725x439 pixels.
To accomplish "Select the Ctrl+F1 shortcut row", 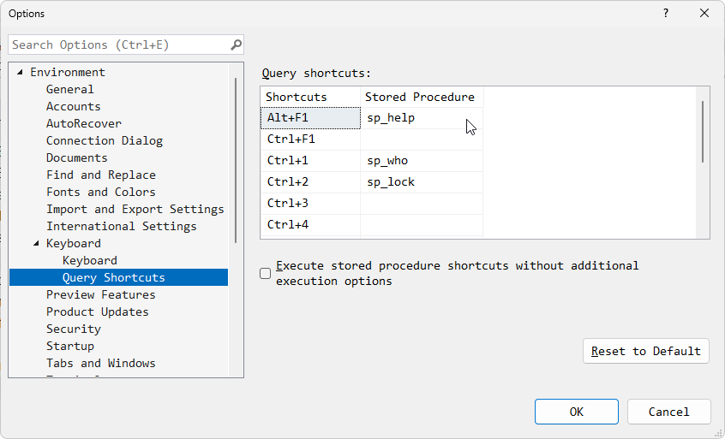I will point(310,139).
